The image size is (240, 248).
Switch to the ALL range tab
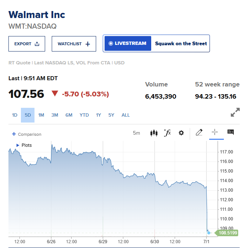(126, 115)
